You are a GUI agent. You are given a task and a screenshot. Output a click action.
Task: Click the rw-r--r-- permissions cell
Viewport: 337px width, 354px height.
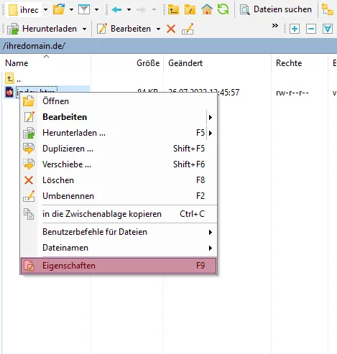tap(292, 93)
